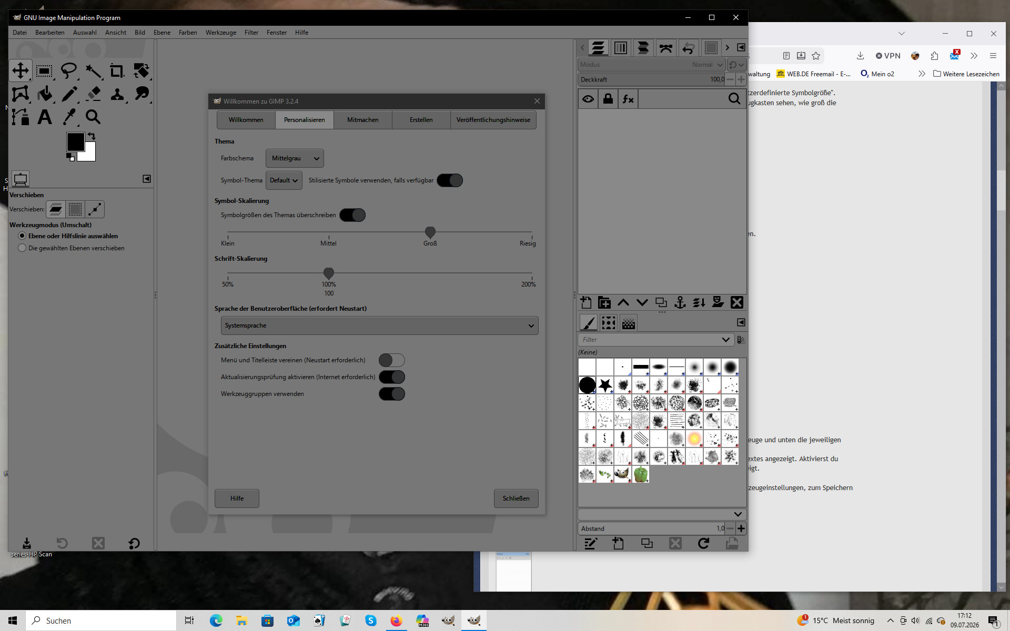
Task: Click the Schrift-Skalierung slider handle
Action: click(329, 273)
